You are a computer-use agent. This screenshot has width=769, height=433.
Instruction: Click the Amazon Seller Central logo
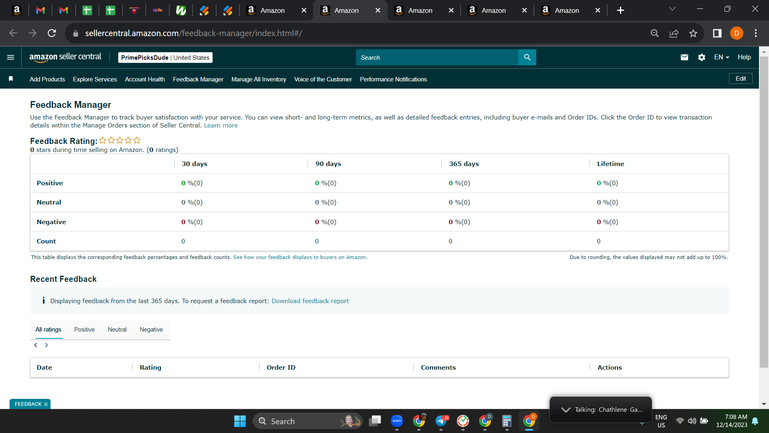tap(65, 57)
